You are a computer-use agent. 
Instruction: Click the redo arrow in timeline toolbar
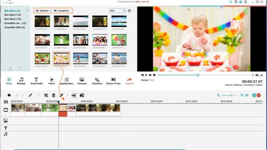17,95
